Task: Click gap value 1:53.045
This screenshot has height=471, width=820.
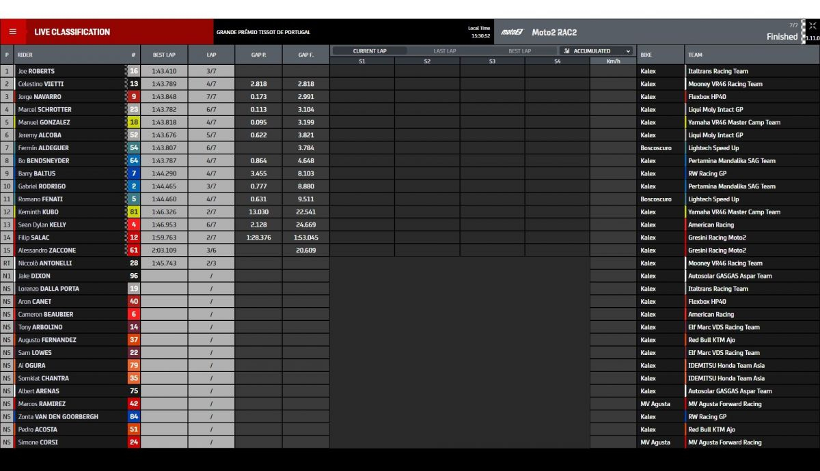Action: (x=305, y=238)
